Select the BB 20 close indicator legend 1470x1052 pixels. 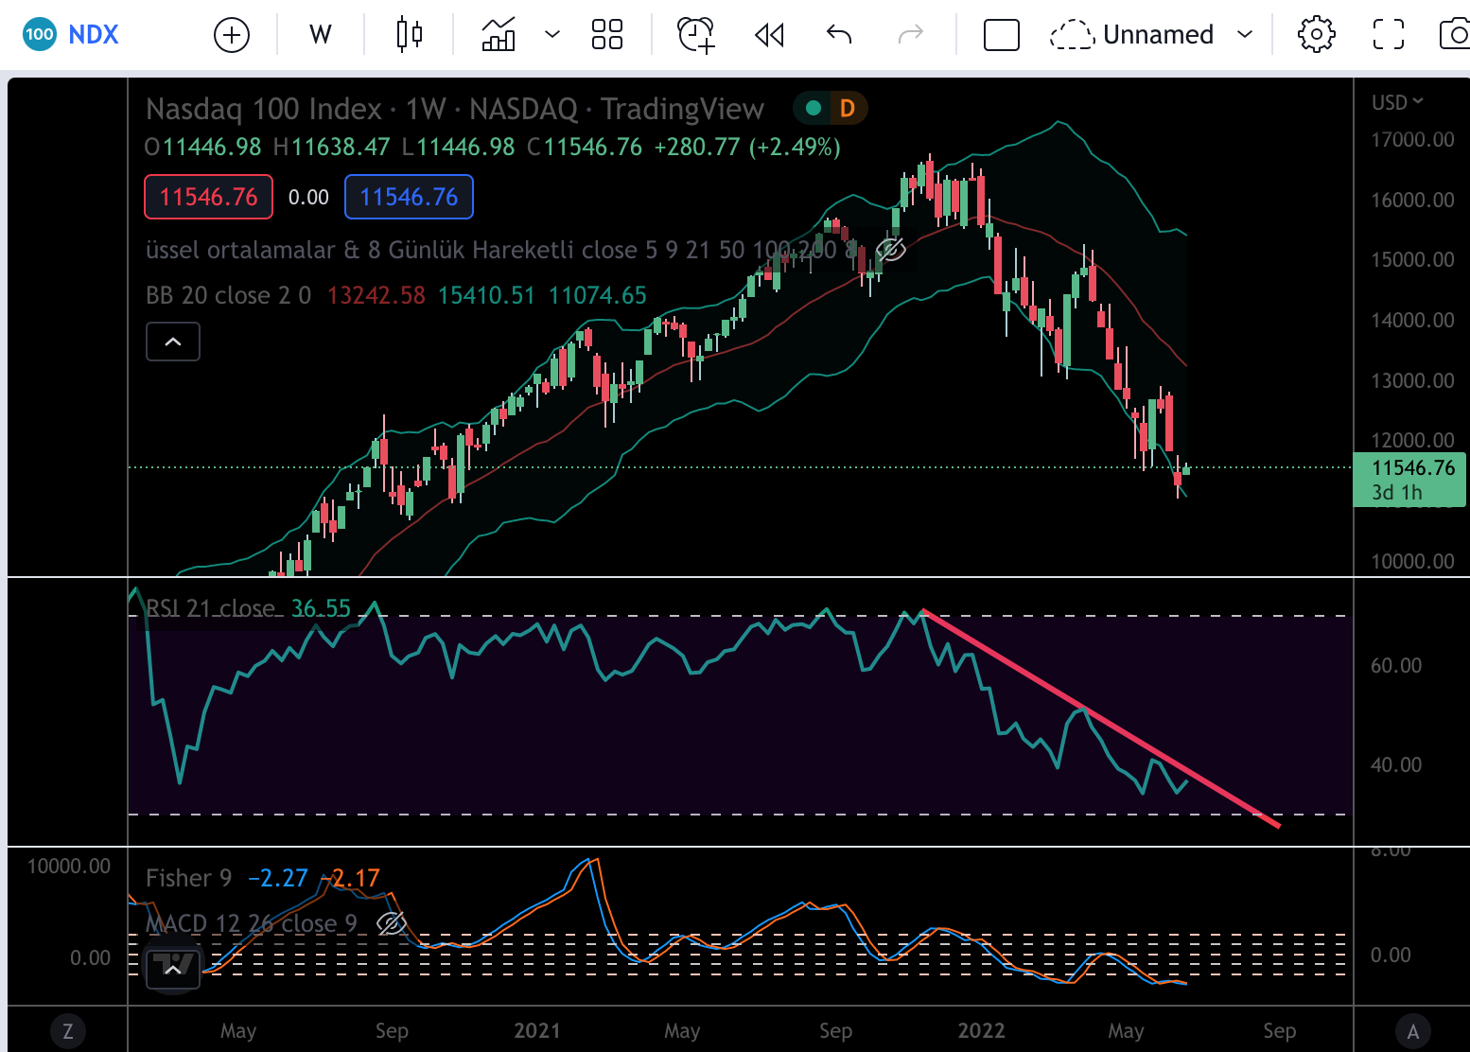tap(228, 295)
